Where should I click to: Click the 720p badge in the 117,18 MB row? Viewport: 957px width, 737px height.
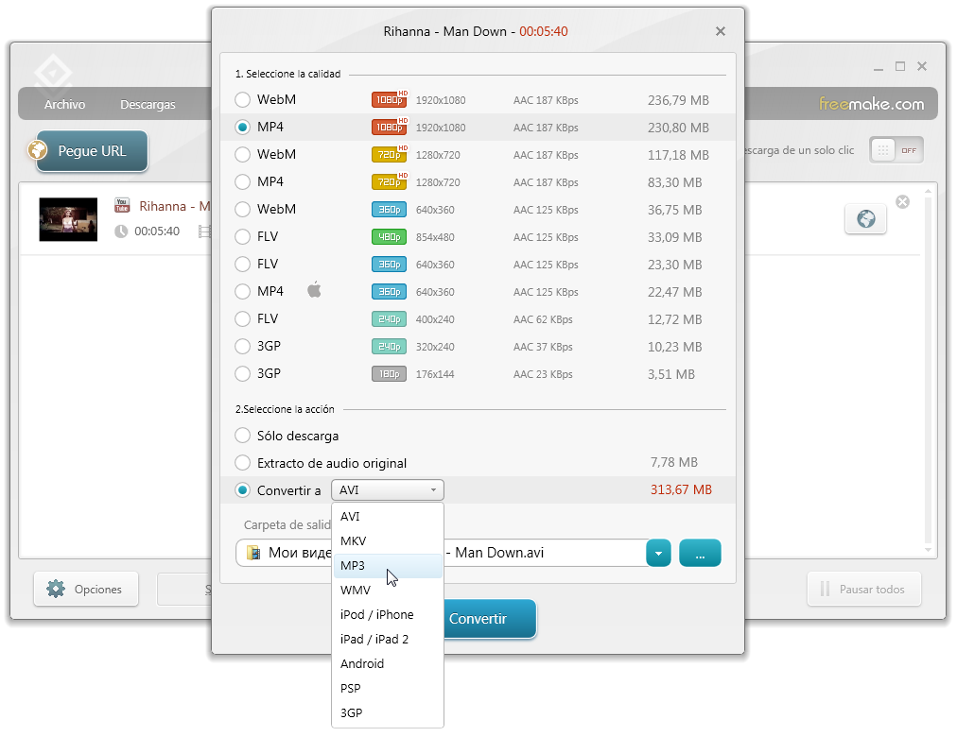(x=390, y=154)
